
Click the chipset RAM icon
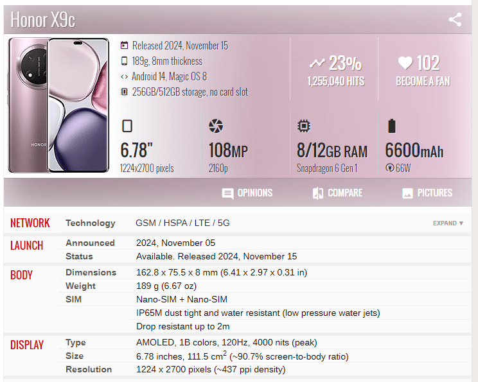coord(303,126)
